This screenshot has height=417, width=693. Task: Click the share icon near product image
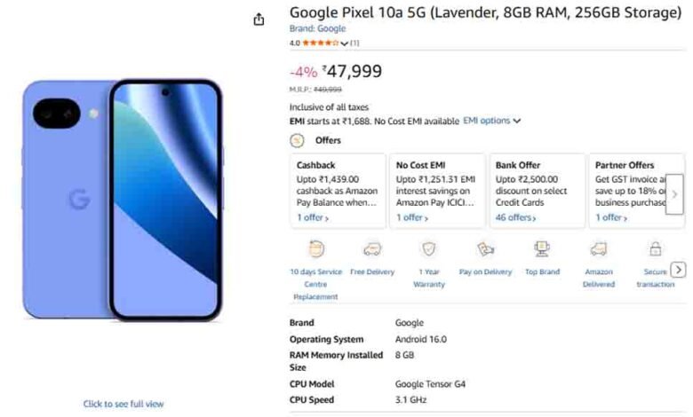click(x=259, y=20)
